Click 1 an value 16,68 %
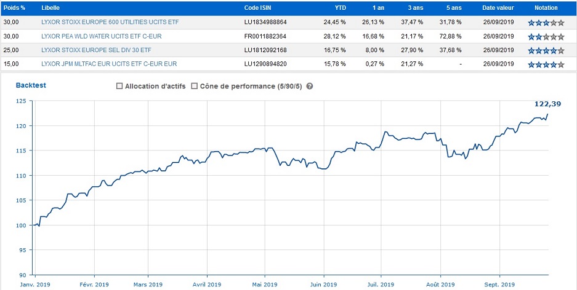The image size is (577, 290). [x=373, y=36]
